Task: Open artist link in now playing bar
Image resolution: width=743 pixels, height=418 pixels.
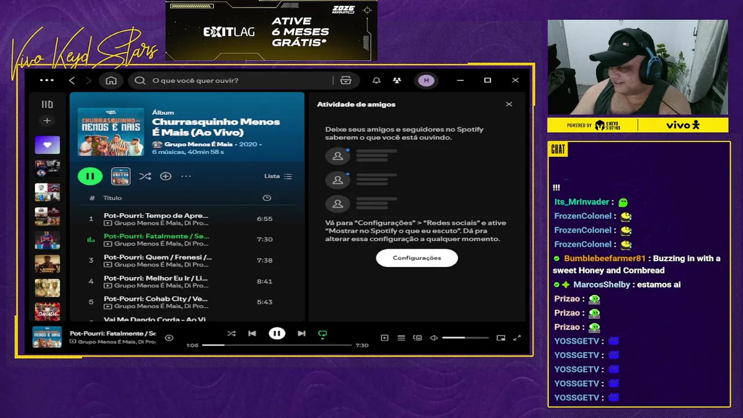Action: click(x=117, y=342)
